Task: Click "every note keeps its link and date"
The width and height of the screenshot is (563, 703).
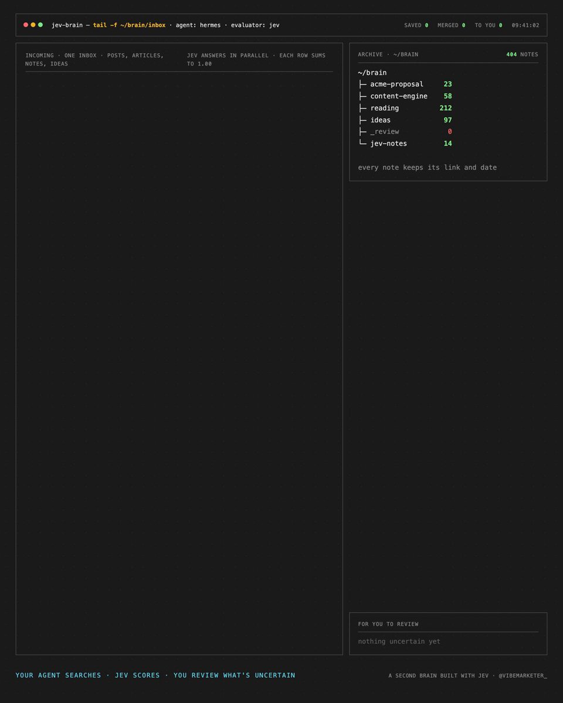Action: tap(428, 168)
